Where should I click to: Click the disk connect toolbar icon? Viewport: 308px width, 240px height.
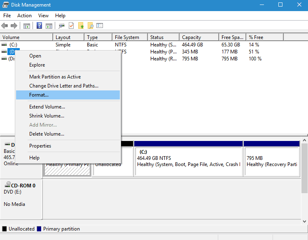(x=62, y=26)
